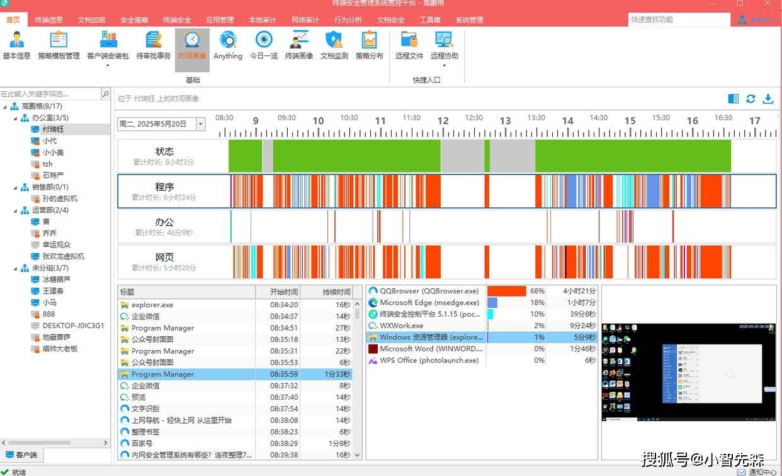Click the activity table's vertical scrollbar
The image size is (782, 476).
pyautogui.click(x=358, y=379)
